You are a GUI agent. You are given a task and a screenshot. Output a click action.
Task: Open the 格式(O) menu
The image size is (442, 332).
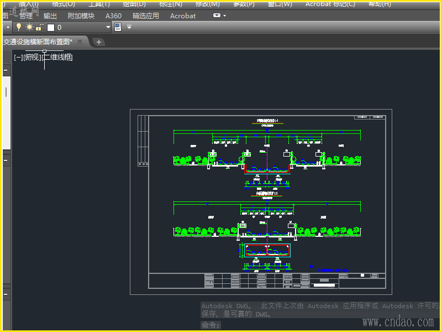[x=64, y=4]
